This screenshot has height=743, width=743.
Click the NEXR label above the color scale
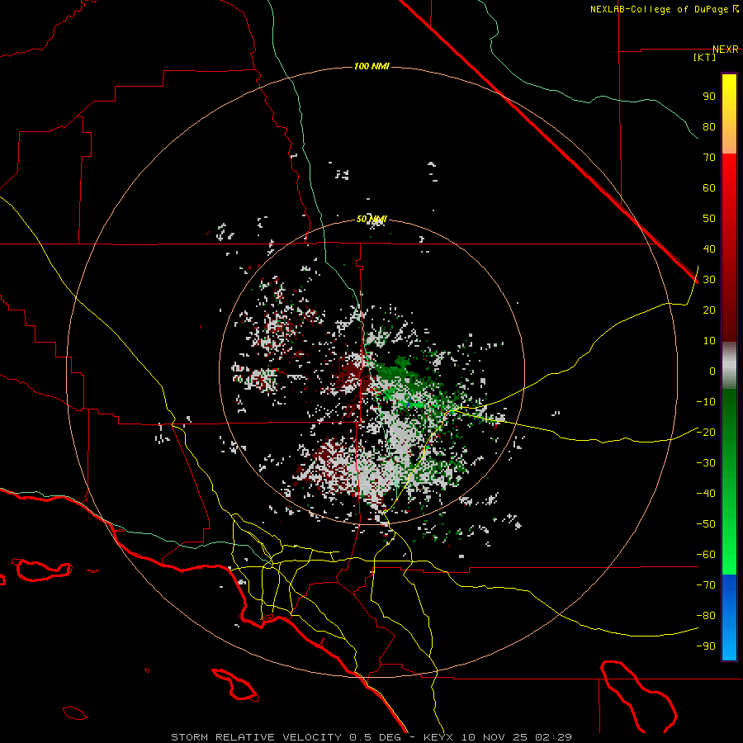click(x=726, y=50)
